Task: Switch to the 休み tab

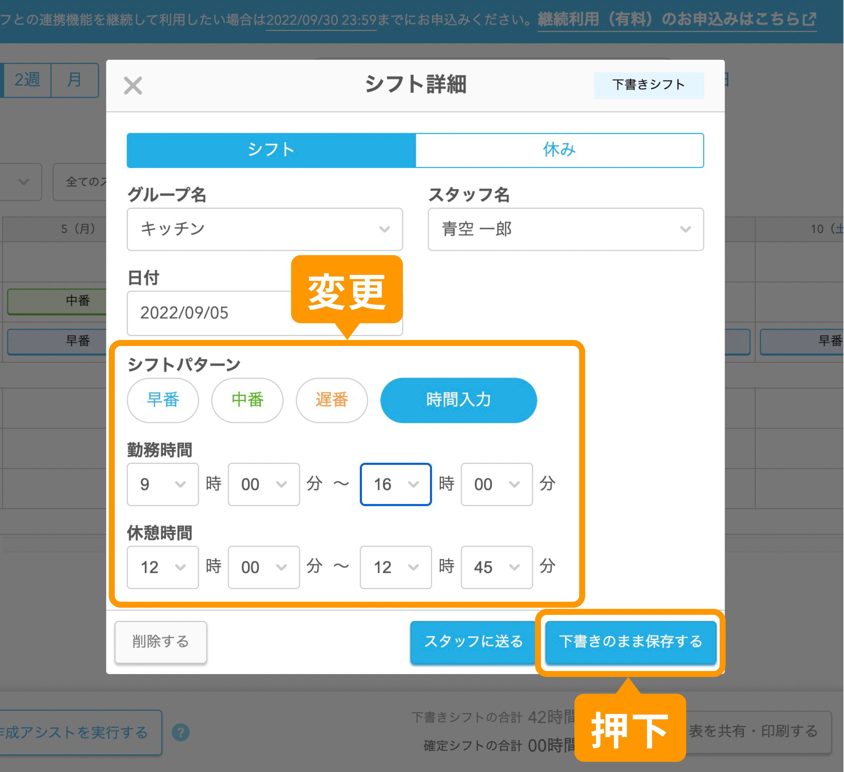Action: pyautogui.click(x=559, y=150)
